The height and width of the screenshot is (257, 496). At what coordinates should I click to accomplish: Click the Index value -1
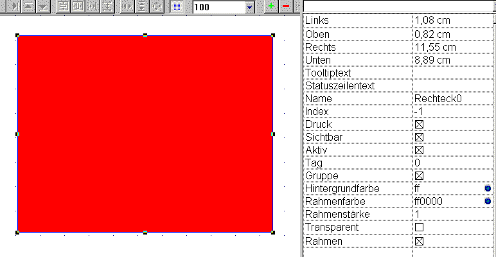click(418, 111)
